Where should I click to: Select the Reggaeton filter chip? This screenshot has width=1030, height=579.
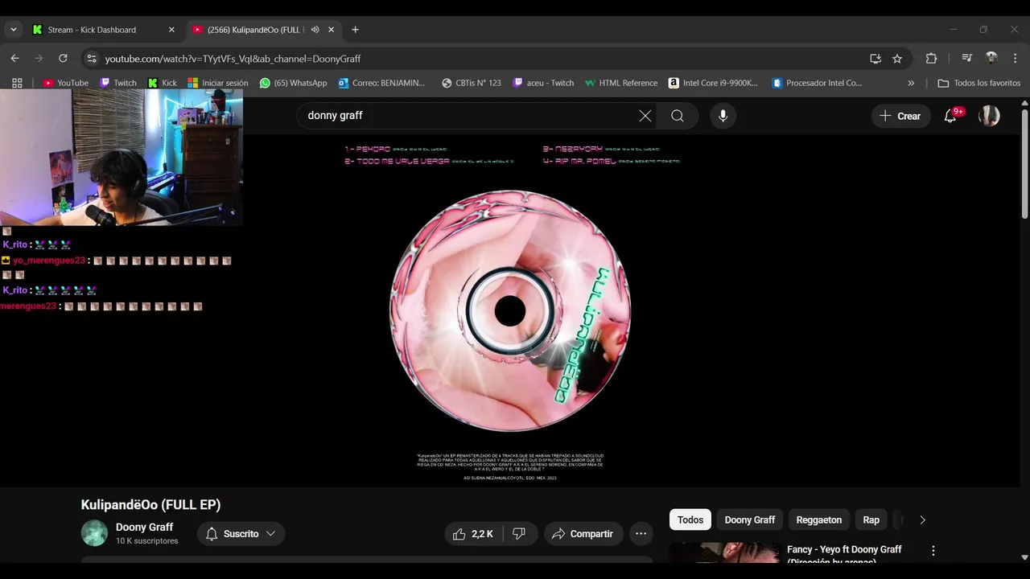click(x=818, y=519)
